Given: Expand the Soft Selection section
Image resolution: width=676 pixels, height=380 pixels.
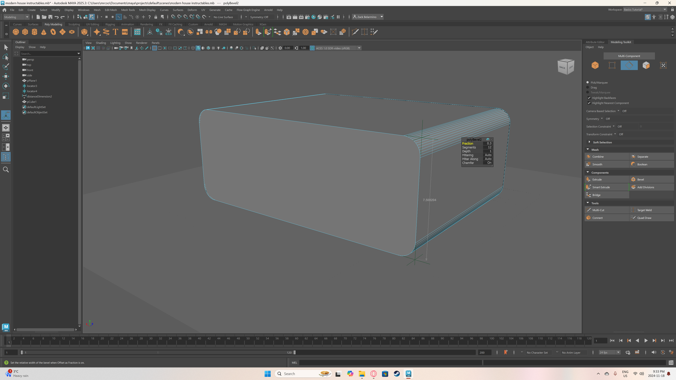Looking at the screenshot, I should (x=589, y=142).
